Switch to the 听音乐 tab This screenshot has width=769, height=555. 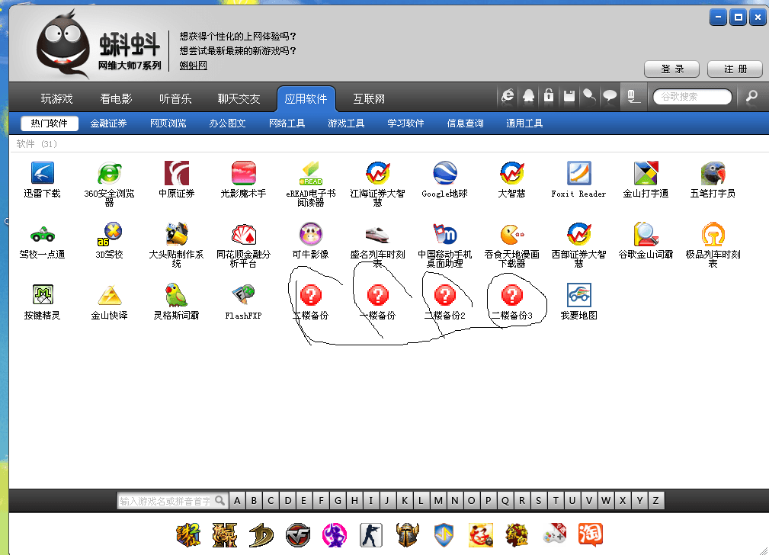pyautogui.click(x=175, y=99)
